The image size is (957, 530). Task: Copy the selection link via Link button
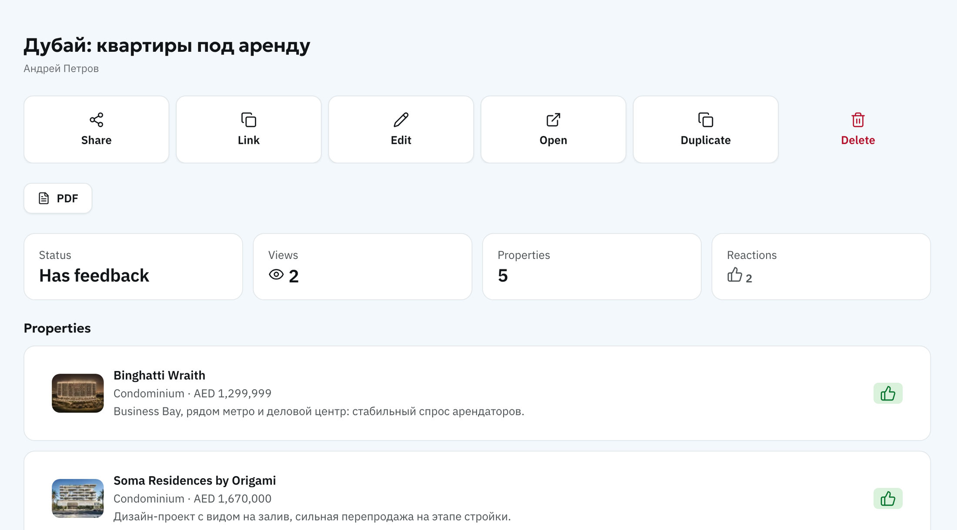[248, 129]
